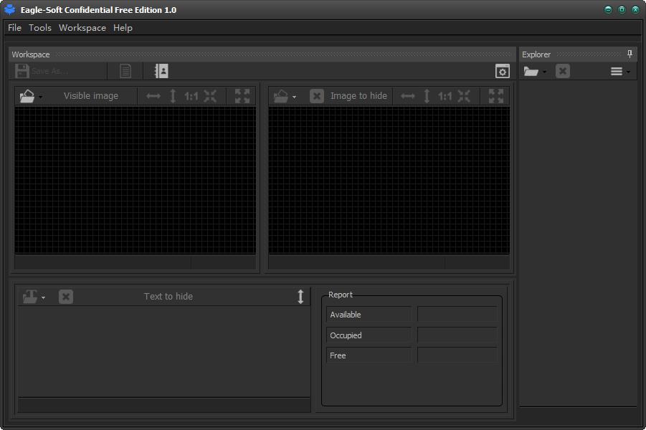
Task: Set 1:1 zoom in Visible image panel
Action: click(x=191, y=96)
